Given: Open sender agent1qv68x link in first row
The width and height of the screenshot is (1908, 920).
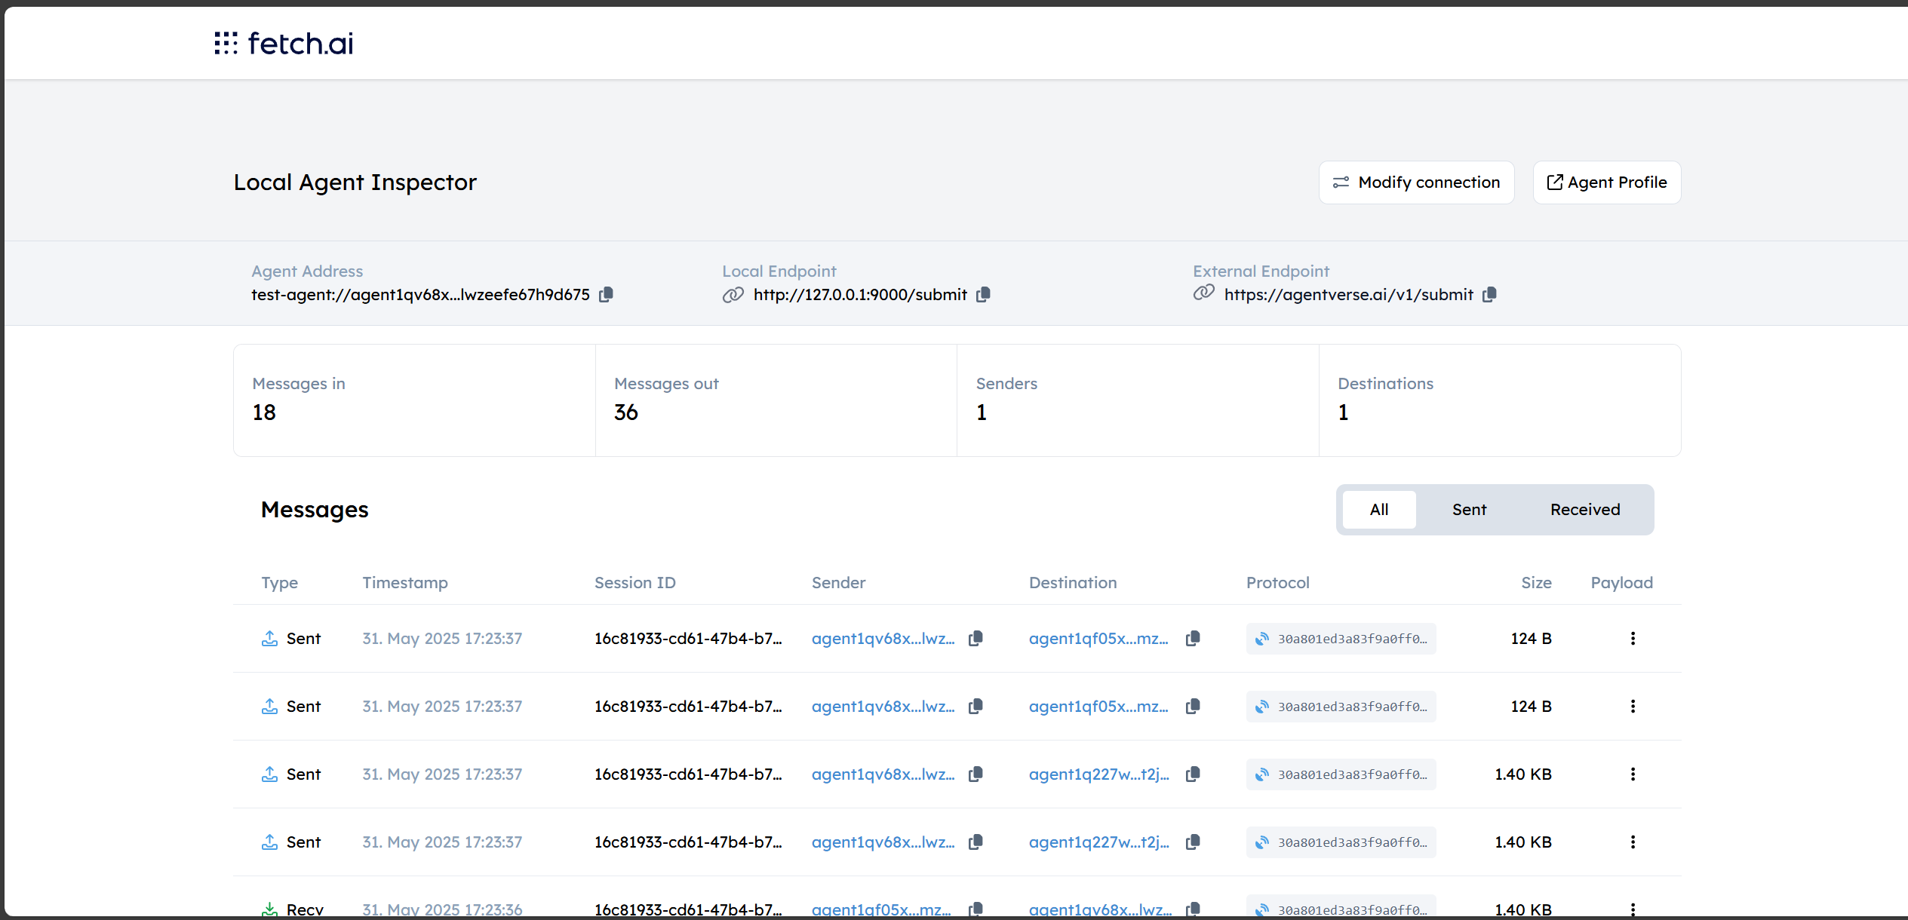Looking at the screenshot, I should pyautogui.click(x=883, y=638).
